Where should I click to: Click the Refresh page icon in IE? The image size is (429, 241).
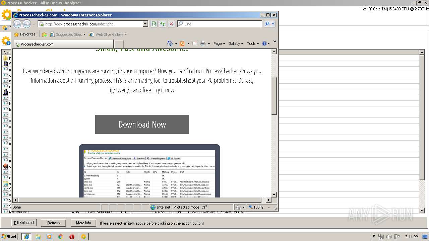[163, 24]
